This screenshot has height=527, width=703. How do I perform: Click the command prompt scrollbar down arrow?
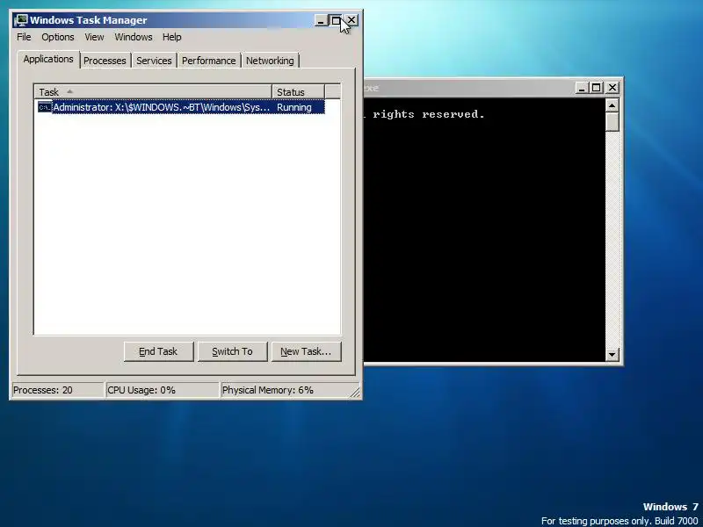612,355
